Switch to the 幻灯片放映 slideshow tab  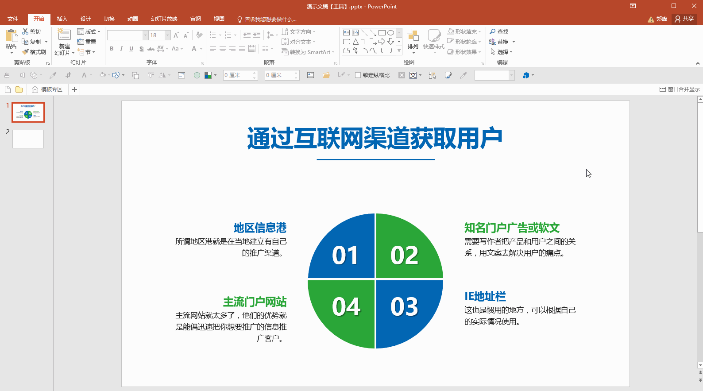click(164, 19)
